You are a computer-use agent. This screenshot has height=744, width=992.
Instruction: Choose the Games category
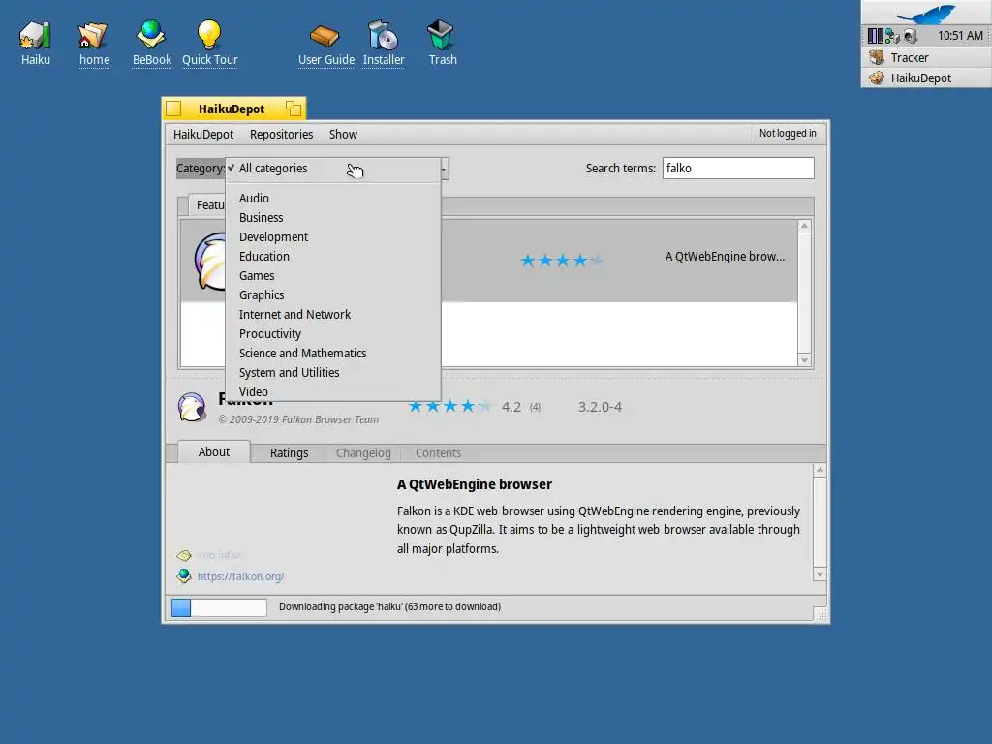(333, 276)
